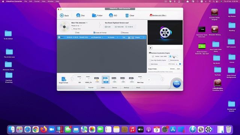Open the scissors Edit tool on Title 1
Viewport: 240px width, 135px height.
pos(129,37)
